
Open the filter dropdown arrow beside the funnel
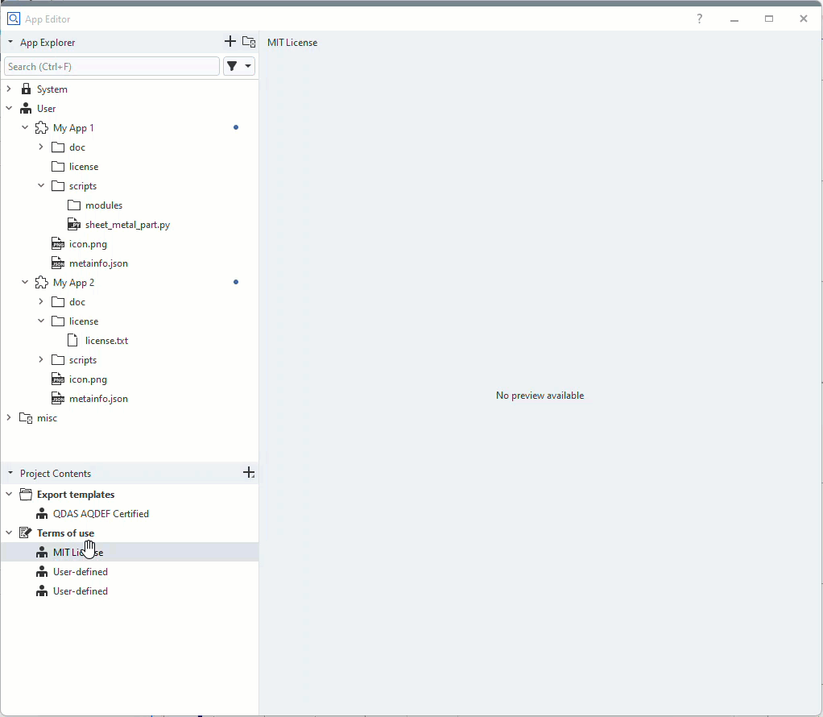[248, 66]
